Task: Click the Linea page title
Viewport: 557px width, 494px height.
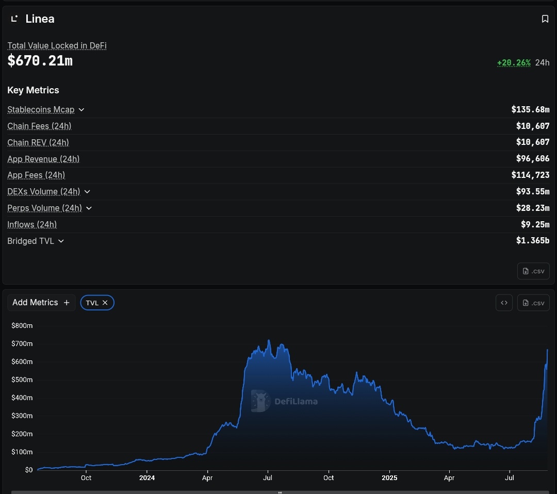Action: [40, 19]
